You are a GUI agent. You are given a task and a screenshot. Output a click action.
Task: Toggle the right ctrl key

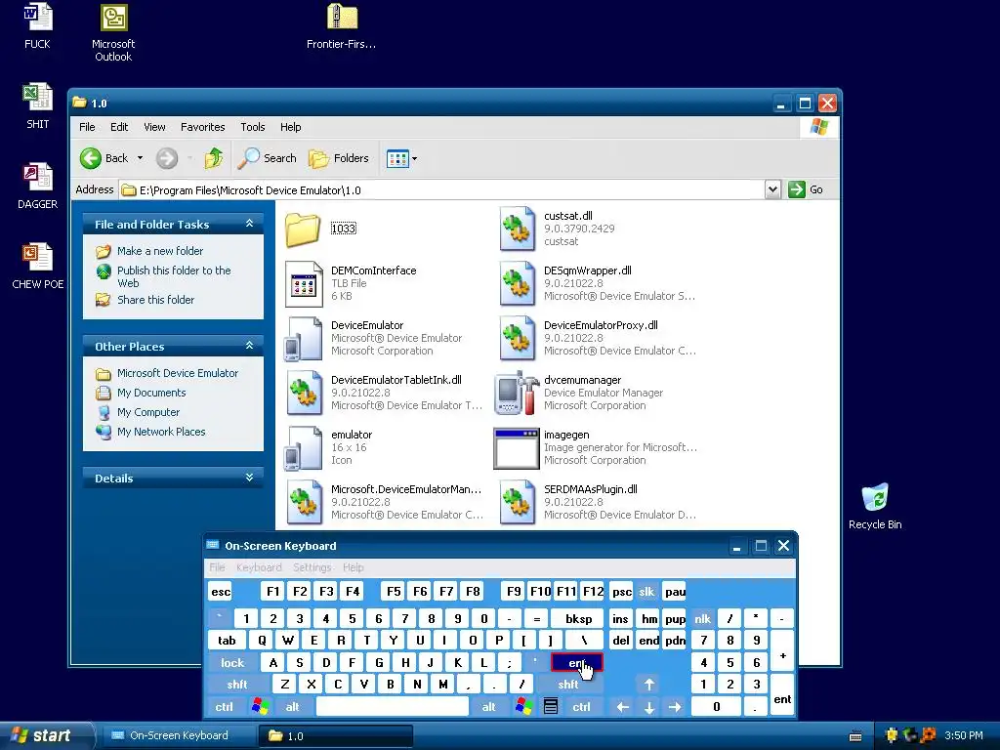pyautogui.click(x=581, y=707)
